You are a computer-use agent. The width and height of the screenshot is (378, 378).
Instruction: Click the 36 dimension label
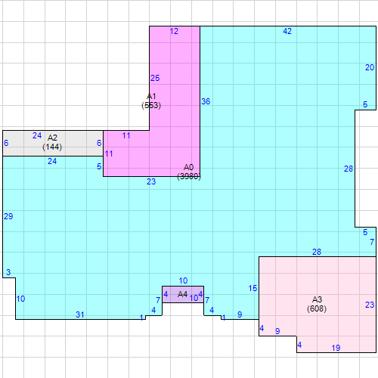point(206,101)
